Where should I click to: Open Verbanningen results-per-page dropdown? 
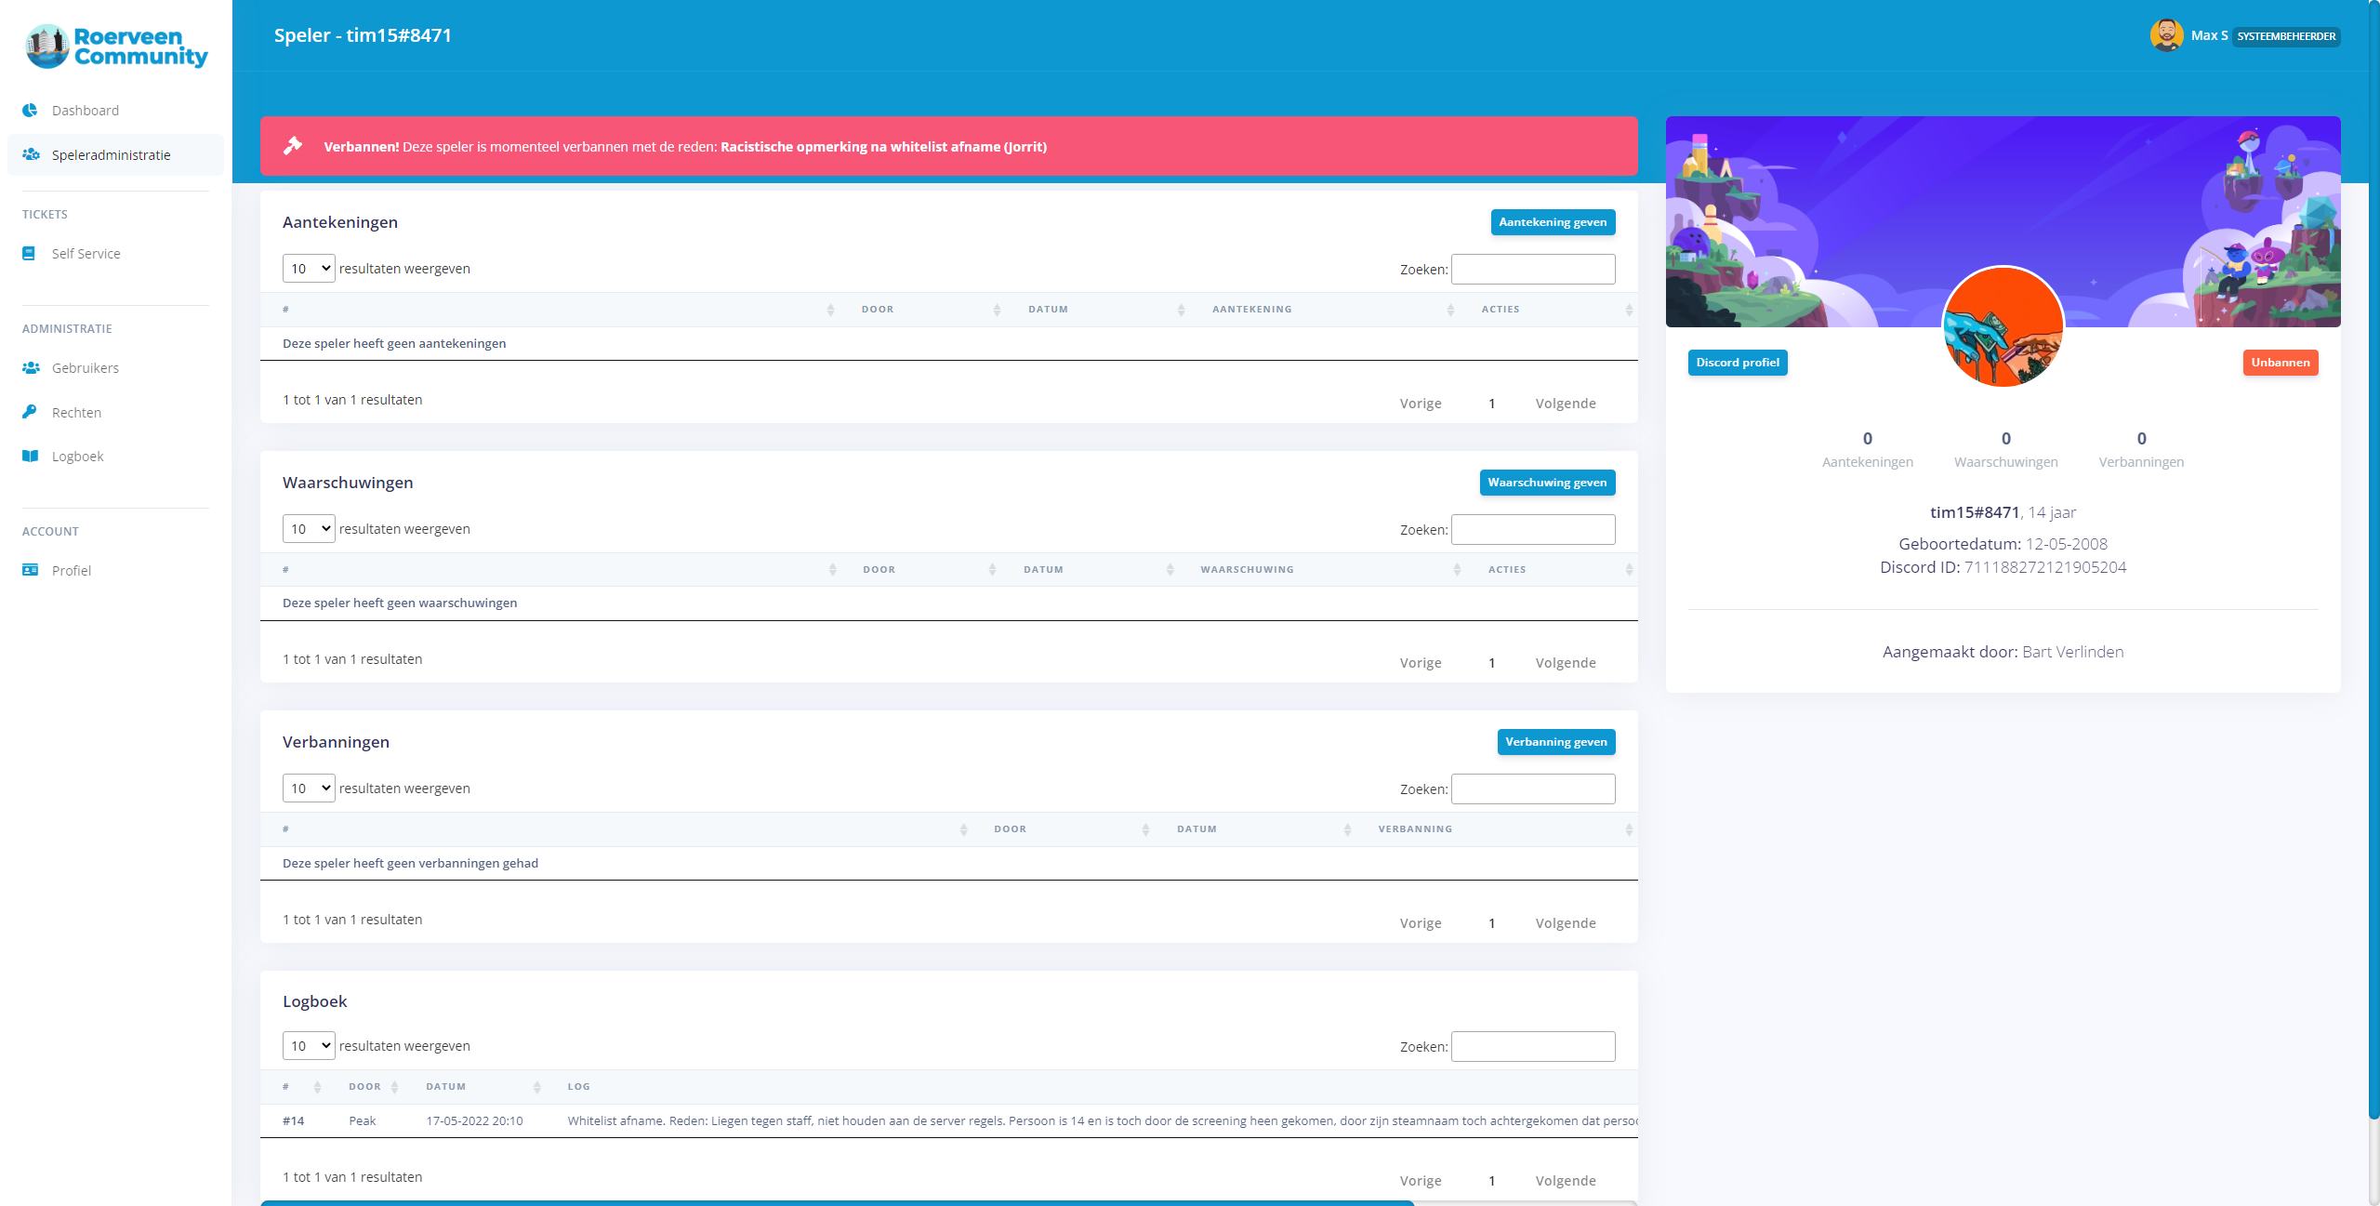tap(309, 789)
